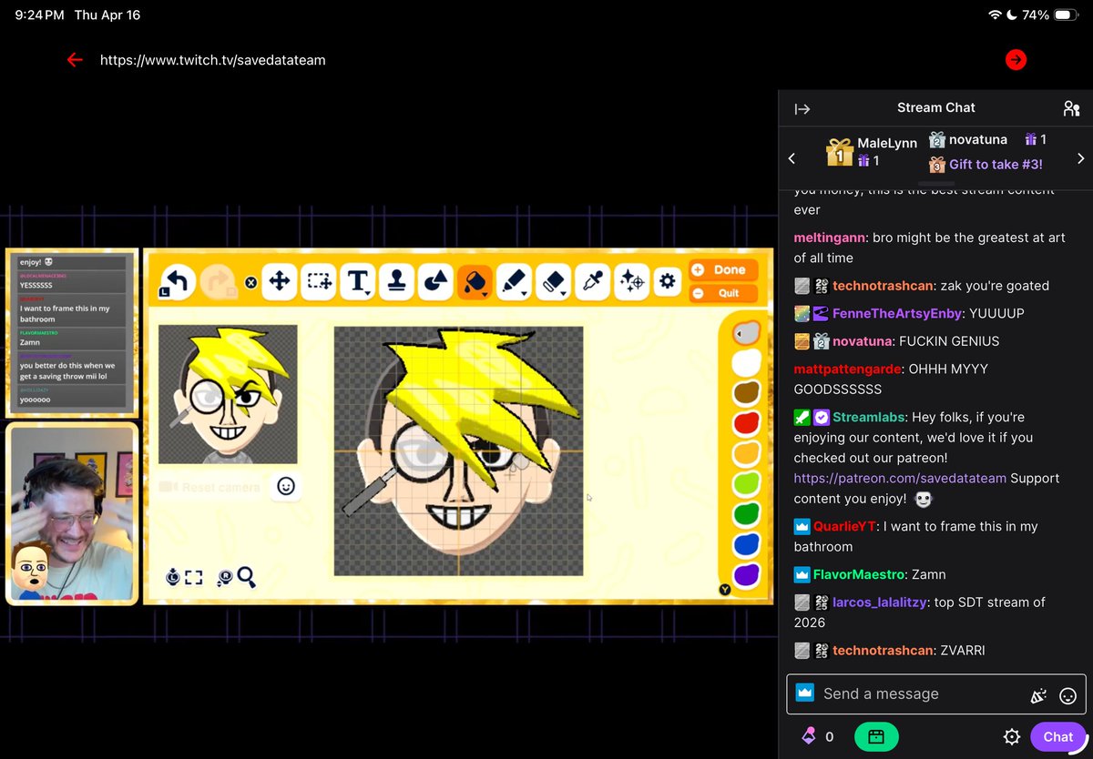Open Streamlabs username in chat
This screenshot has height=759, width=1093.
(x=869, y=417)
